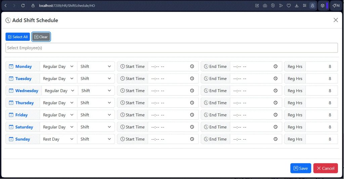Click the Select Employee(s) field
This screenshot has width=344, height=179.
(172, 48)
